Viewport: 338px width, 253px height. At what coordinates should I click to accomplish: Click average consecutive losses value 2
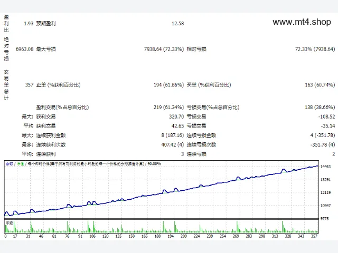click(x=333, y=154)
